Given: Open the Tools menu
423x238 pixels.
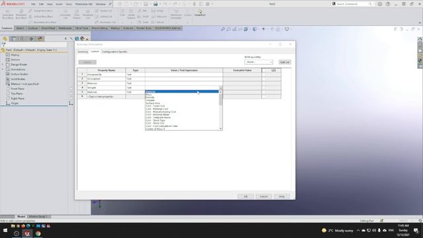Looking at the screenshot, I should coord(69,4).
